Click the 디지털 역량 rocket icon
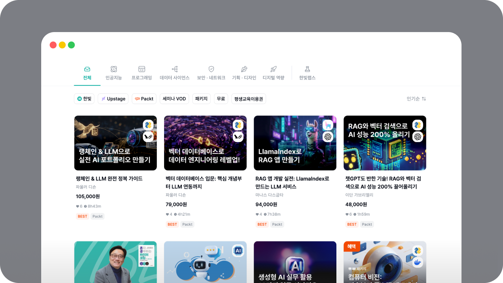This screenshot has width=503, height=283. pos(274,69)
